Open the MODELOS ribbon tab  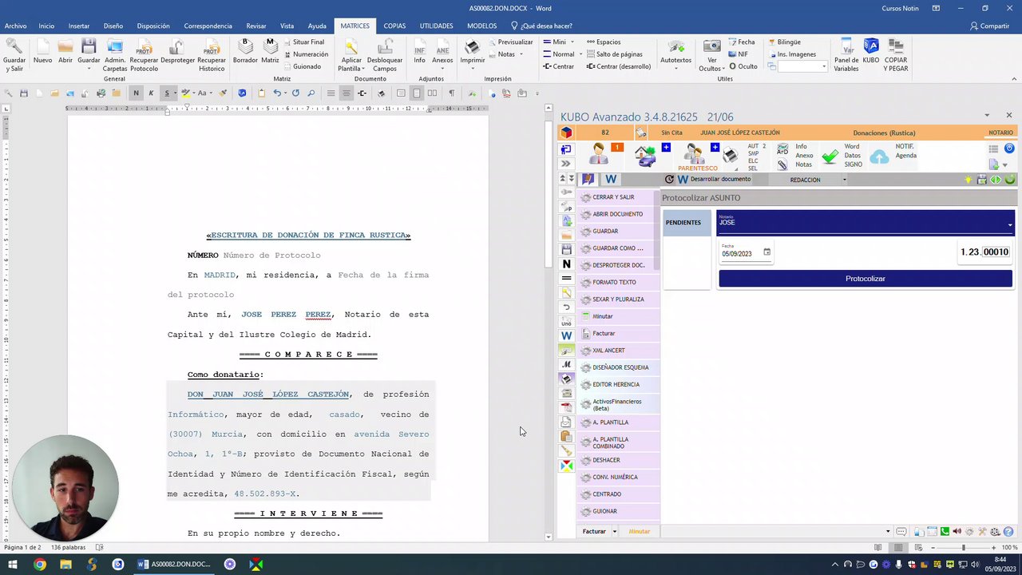pyautogui.click(x=482, y=26)
